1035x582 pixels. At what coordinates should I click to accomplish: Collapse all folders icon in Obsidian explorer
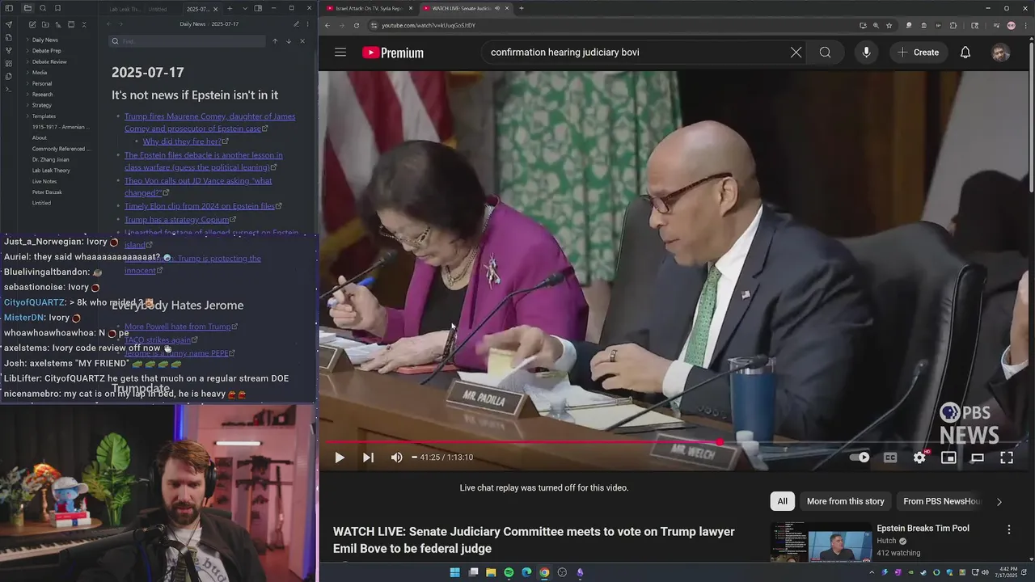[x=84, y=25]
